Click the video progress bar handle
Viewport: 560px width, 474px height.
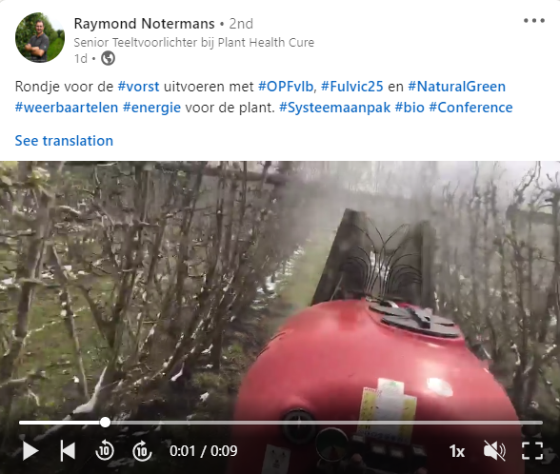[105, 423]
